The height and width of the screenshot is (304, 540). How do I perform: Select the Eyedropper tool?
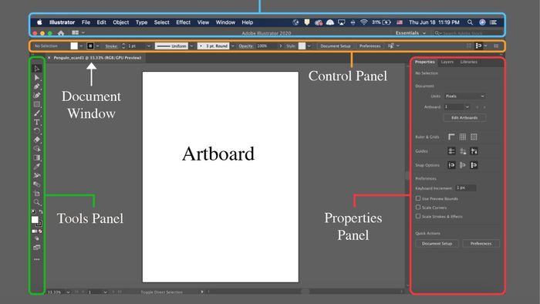click(x=37, y=167)
